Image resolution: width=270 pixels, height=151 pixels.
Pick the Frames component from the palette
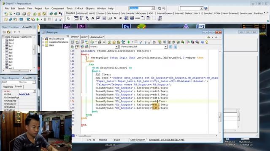tap(76, 18)
